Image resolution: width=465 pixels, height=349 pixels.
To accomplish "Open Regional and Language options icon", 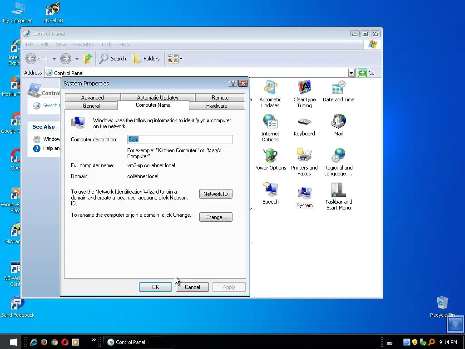I will click(338, 162).
